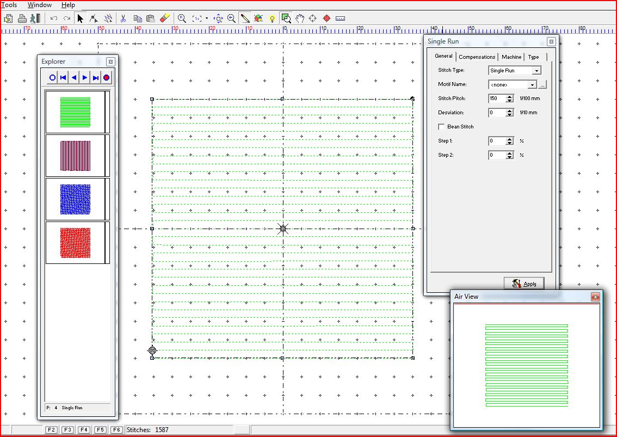Click the Step 2 spinner arrows
Image resolution: width=617 pixels, height=437 pixels.
(x=510, y=156)
